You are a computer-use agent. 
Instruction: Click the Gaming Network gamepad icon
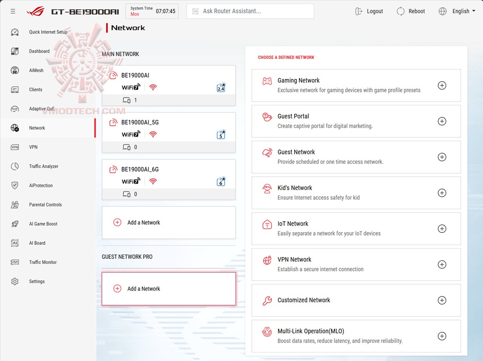[x=267, y=81]
